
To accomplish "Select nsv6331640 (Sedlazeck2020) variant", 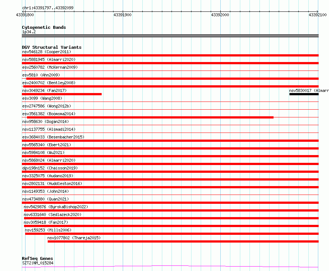I will (52, 215).
